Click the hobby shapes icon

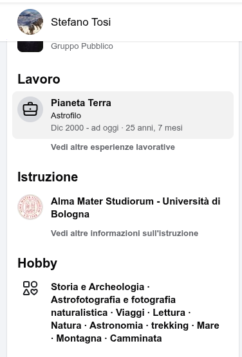[30, 288]
